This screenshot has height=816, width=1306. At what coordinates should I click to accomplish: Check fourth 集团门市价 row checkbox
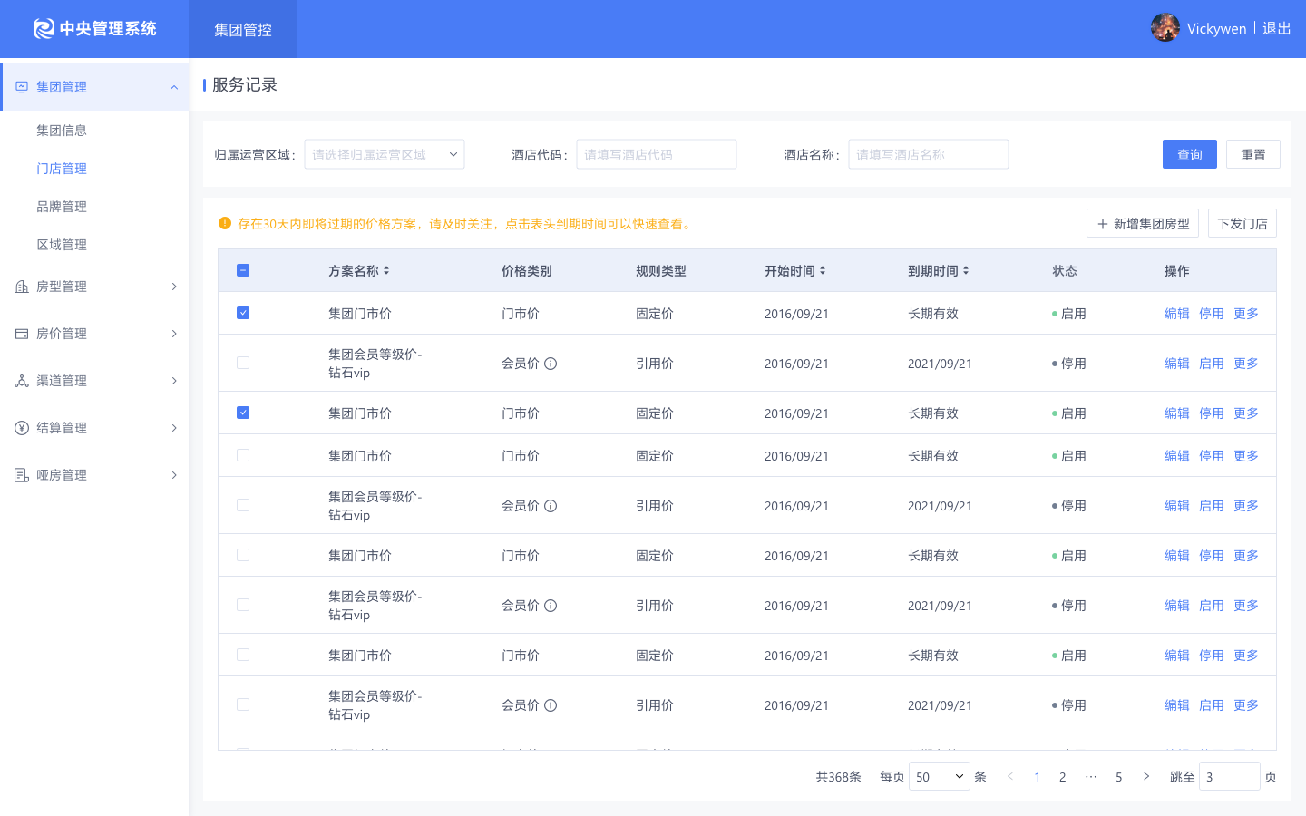(243, 555)
